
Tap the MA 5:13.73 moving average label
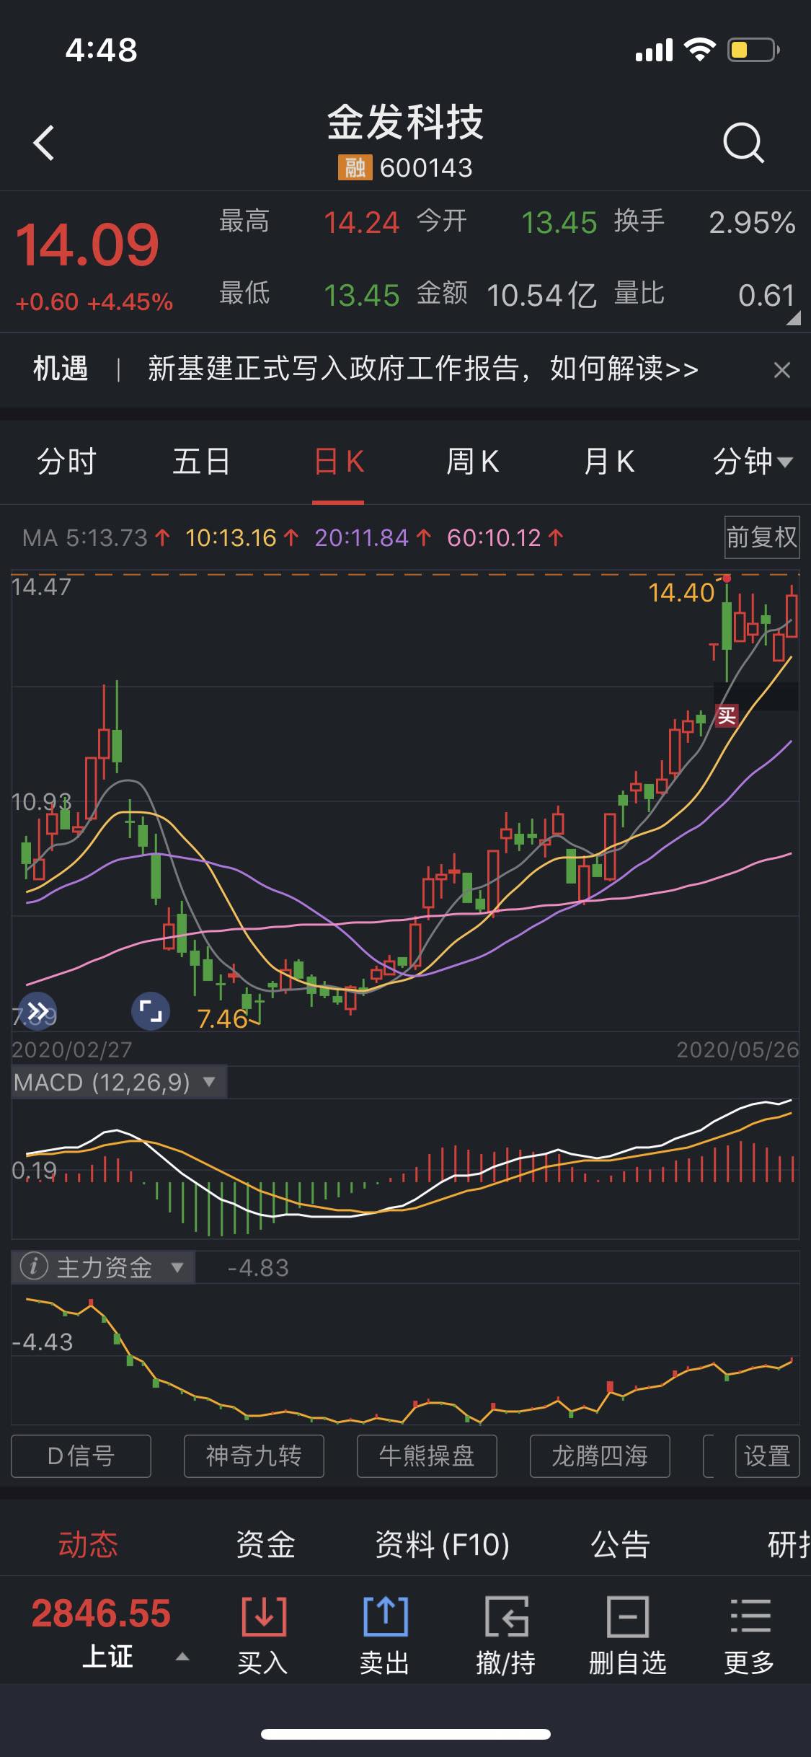[96, 537]
